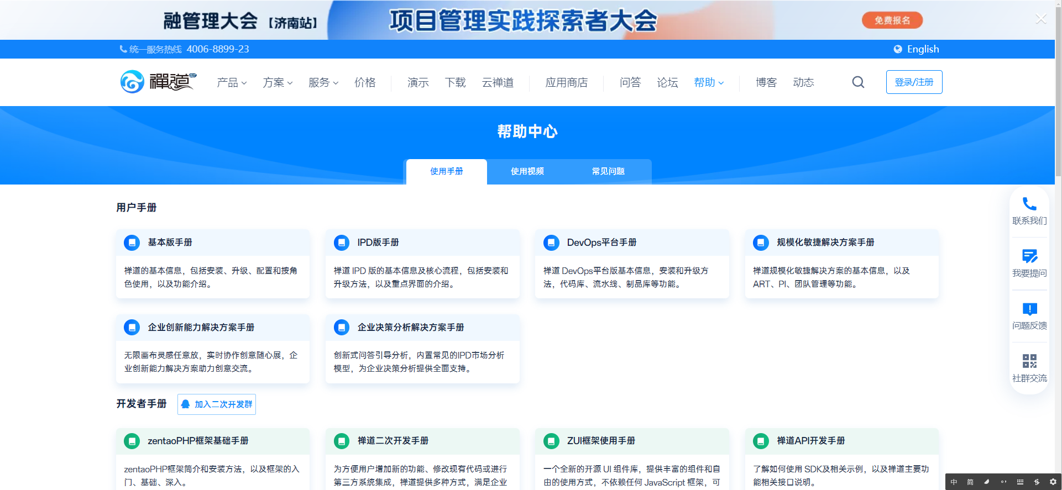Click the 加入二次开发群 button
The width and height of the screenshot is (1062, 490).
click(x=217, y=404)
